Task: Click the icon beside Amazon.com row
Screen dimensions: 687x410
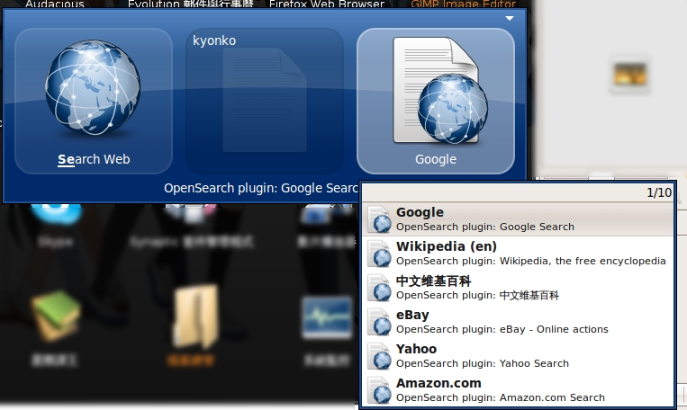Action: 379,390
